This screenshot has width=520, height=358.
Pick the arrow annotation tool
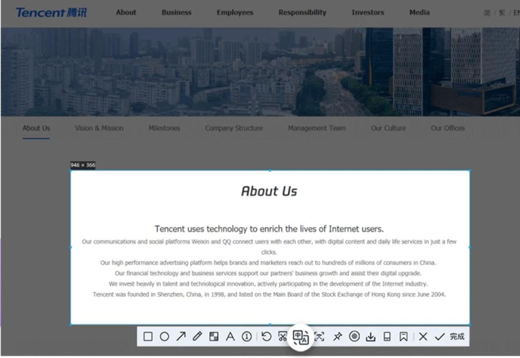(x=181, y=337)
